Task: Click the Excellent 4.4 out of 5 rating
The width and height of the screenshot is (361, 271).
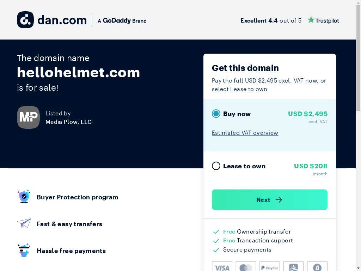Action: click(x=271, y=21)
